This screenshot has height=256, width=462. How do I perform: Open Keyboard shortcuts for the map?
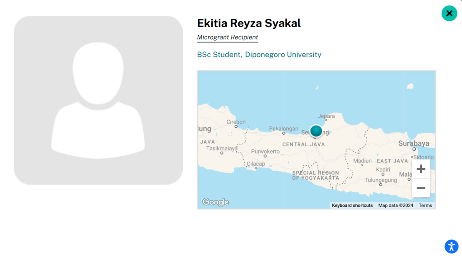(x=352, y=205)
